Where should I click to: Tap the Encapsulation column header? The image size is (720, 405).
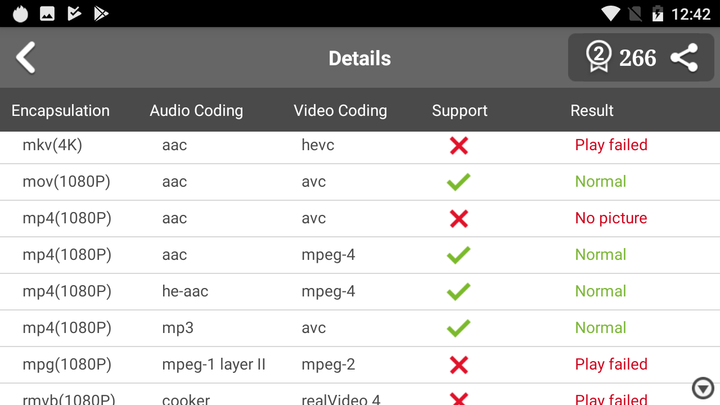tap(61, 110)
